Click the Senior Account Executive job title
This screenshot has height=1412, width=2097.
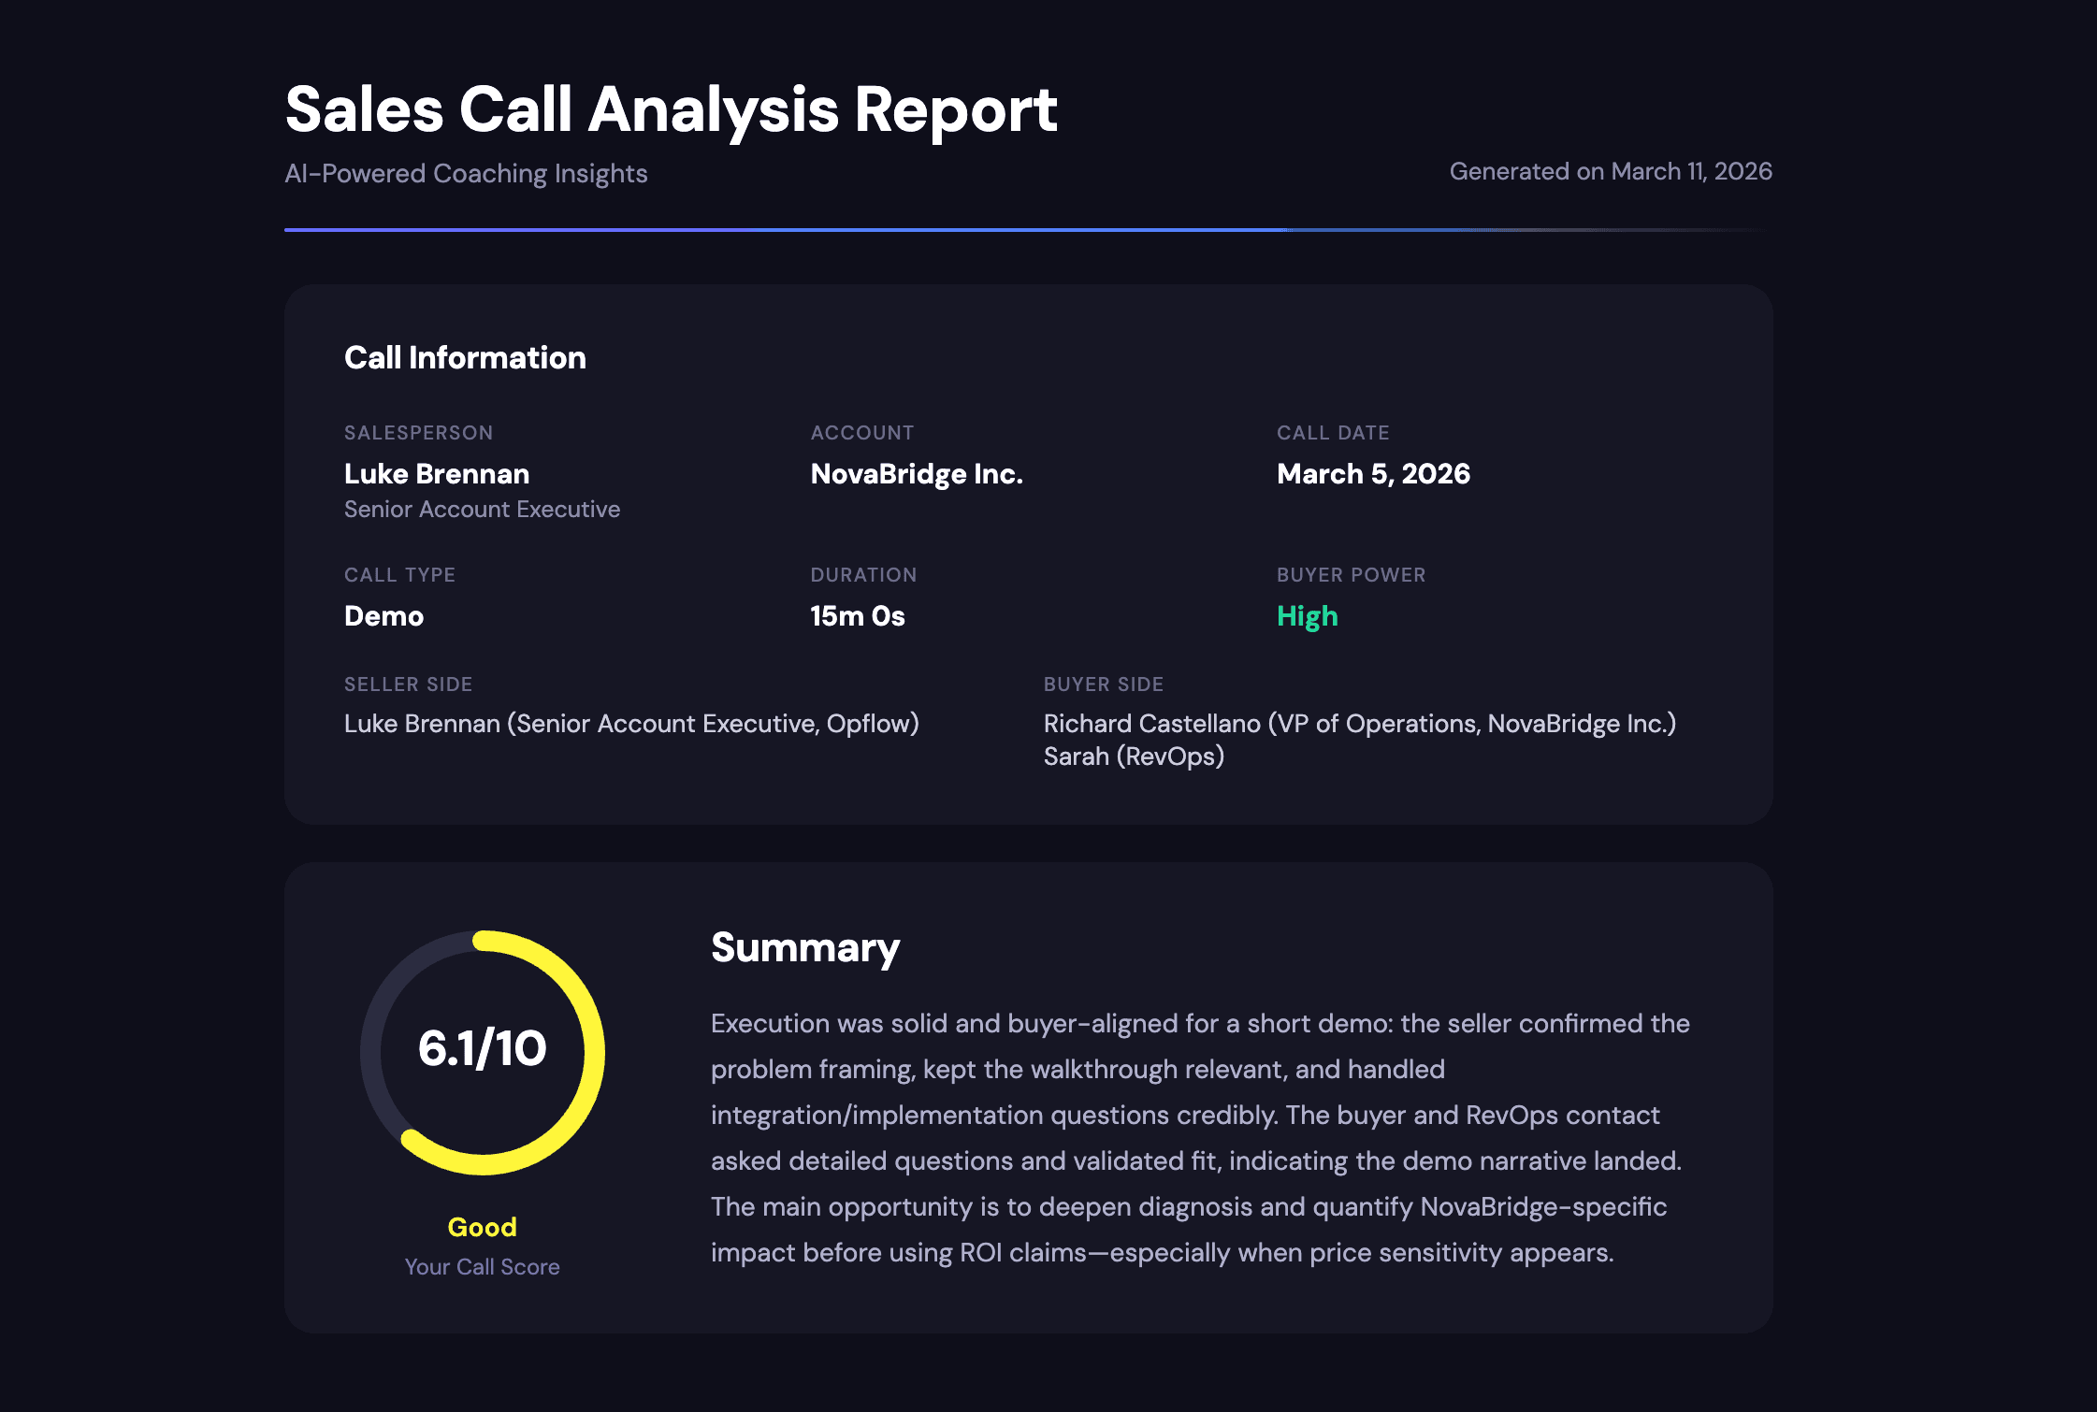[x=482, y=509]
